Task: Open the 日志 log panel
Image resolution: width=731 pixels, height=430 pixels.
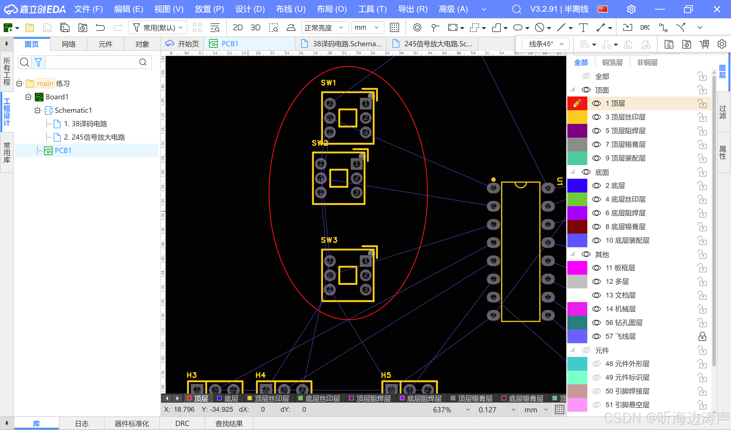Action: 82,423
